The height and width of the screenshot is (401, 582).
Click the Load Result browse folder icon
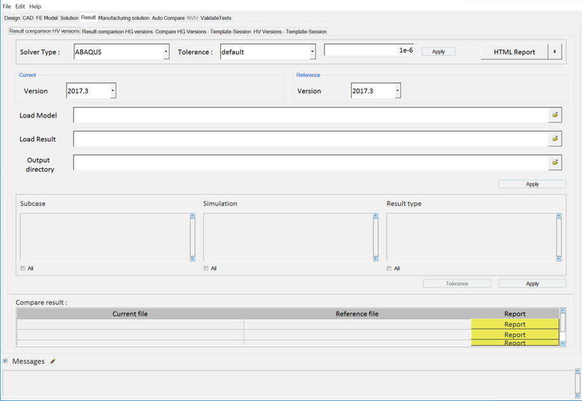[555, 138]
